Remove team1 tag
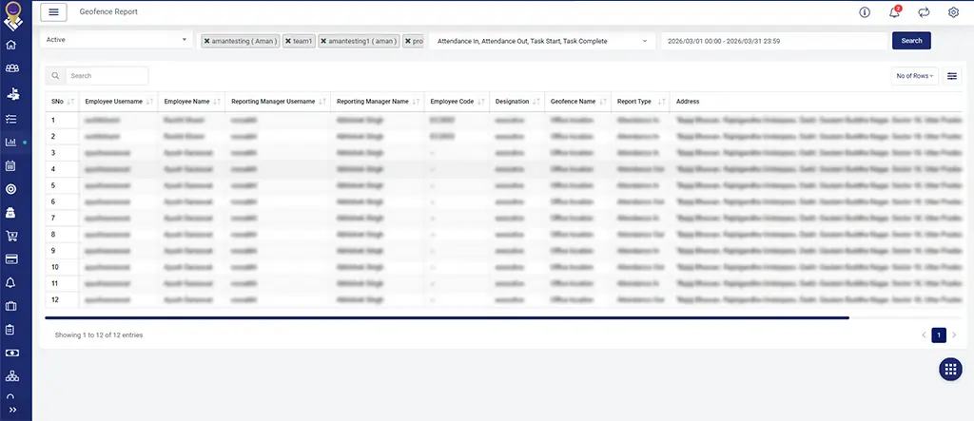 coord(288,41)
